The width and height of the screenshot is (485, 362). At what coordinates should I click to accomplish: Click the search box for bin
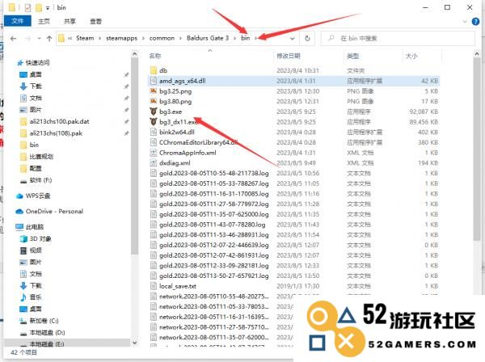398,38
